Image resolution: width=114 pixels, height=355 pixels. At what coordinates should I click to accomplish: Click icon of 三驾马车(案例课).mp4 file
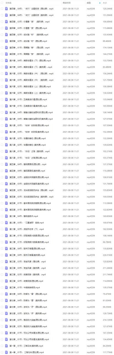coord(6,346)
